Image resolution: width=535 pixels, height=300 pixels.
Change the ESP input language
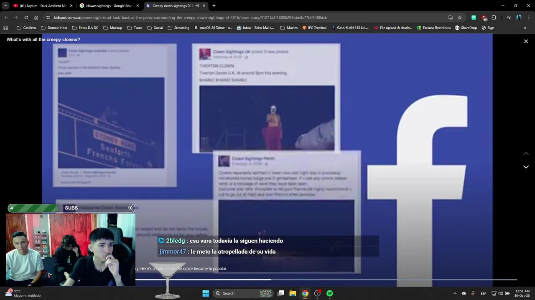tap(483, 293)
